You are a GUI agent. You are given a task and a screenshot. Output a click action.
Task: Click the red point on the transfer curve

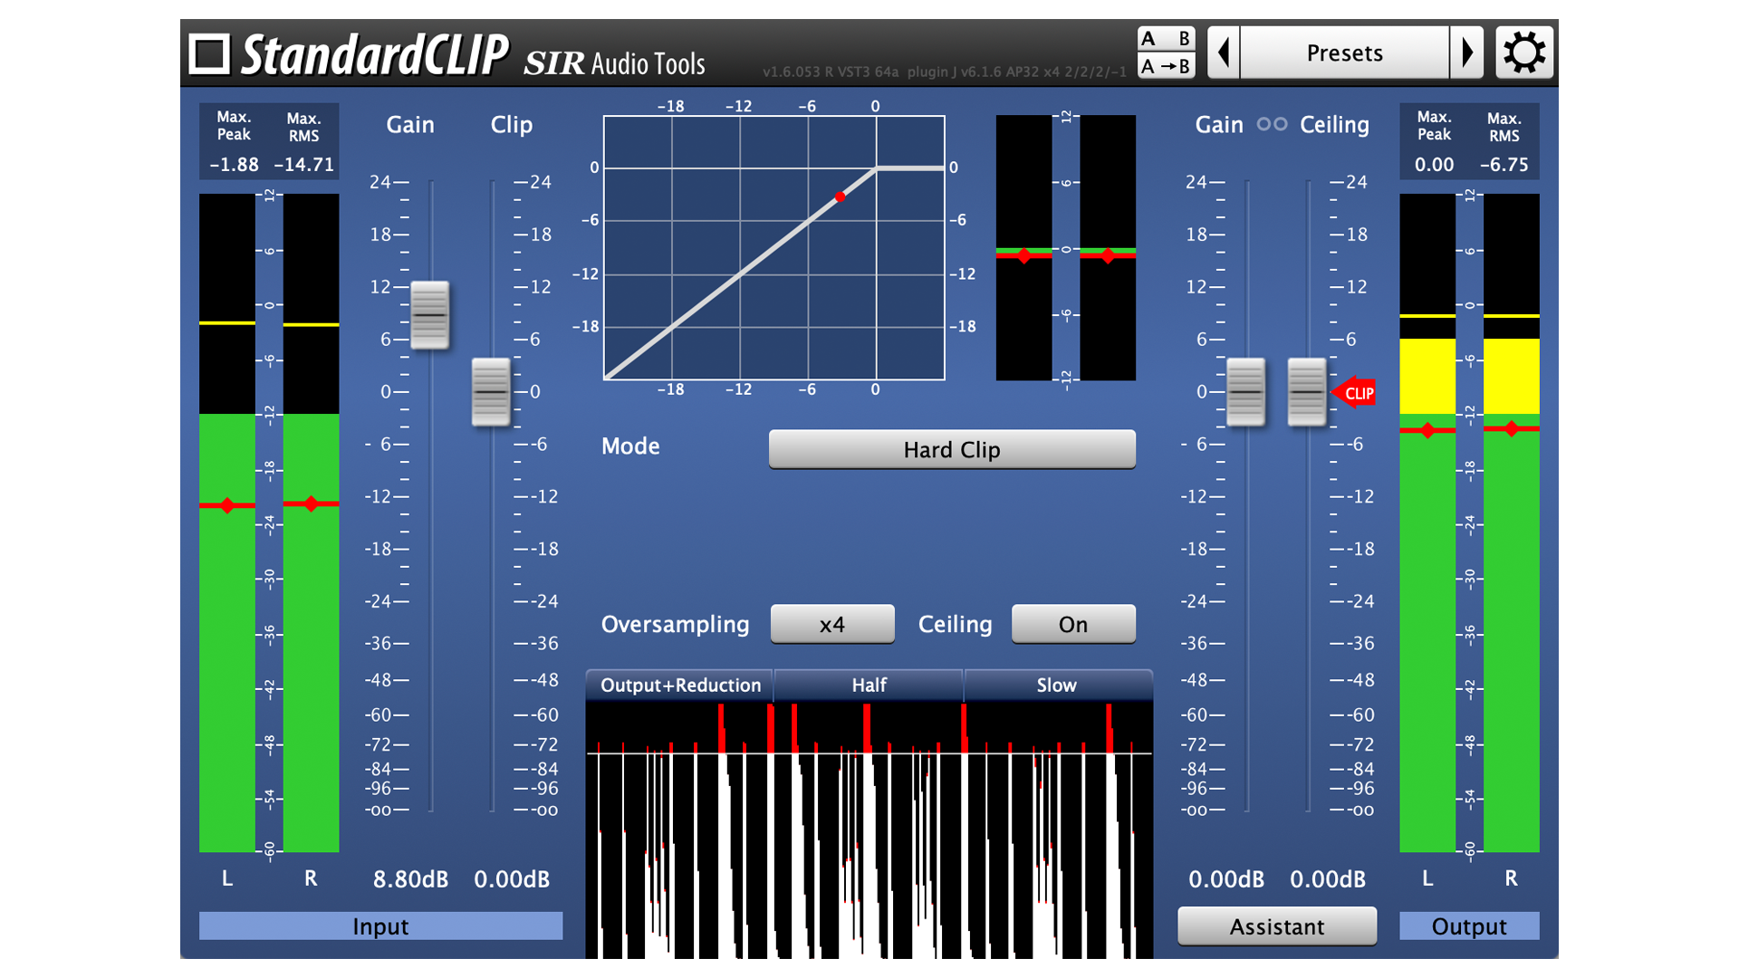point(841,197)
